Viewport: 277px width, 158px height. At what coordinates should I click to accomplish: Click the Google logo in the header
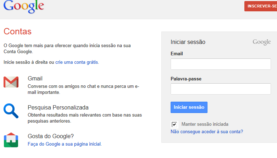tap(24, 6)
